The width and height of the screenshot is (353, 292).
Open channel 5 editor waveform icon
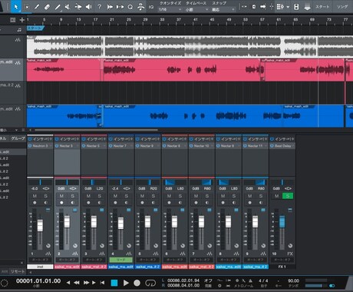(x=156, y=254)
